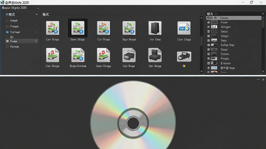266x149 pixels.
Task: Toggle the square box beside 'Sanp'
Action: click(209, 41)
